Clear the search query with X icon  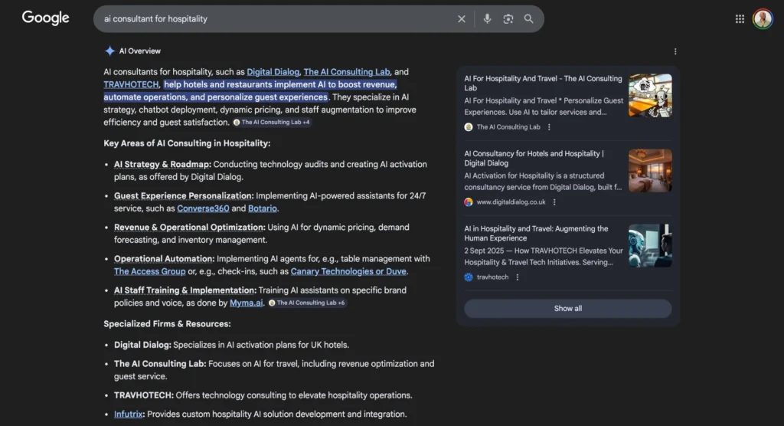(x=461, y=19)
